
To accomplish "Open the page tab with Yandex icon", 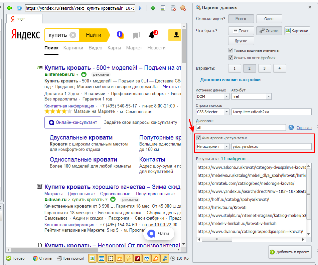I will coord(24,19).
